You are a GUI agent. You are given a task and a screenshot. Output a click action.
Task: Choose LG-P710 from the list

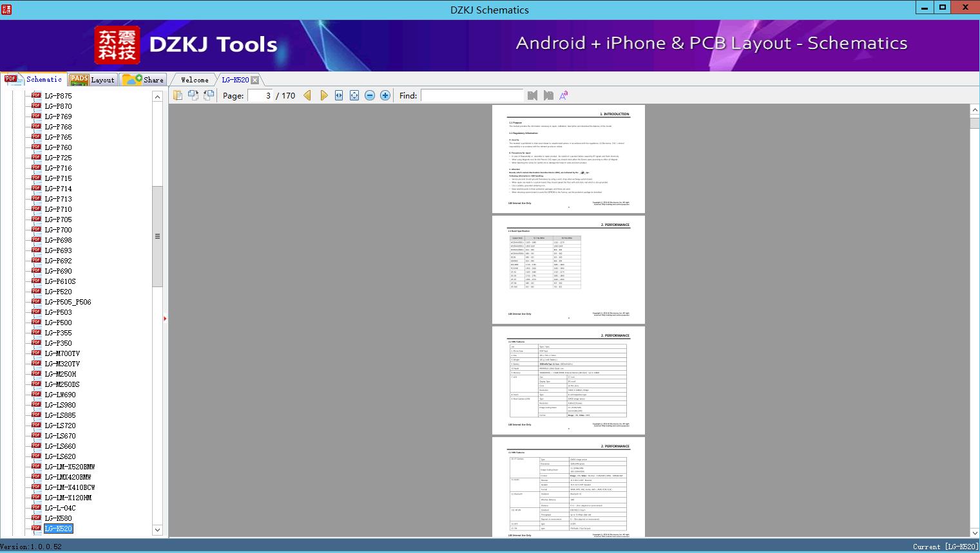(x=58, y=209)
